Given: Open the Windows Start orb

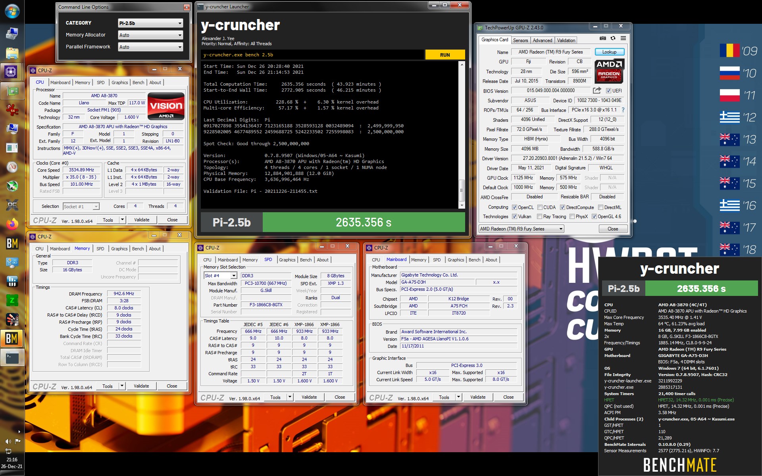Looking at the screenshot, I should tap(12, 11).
